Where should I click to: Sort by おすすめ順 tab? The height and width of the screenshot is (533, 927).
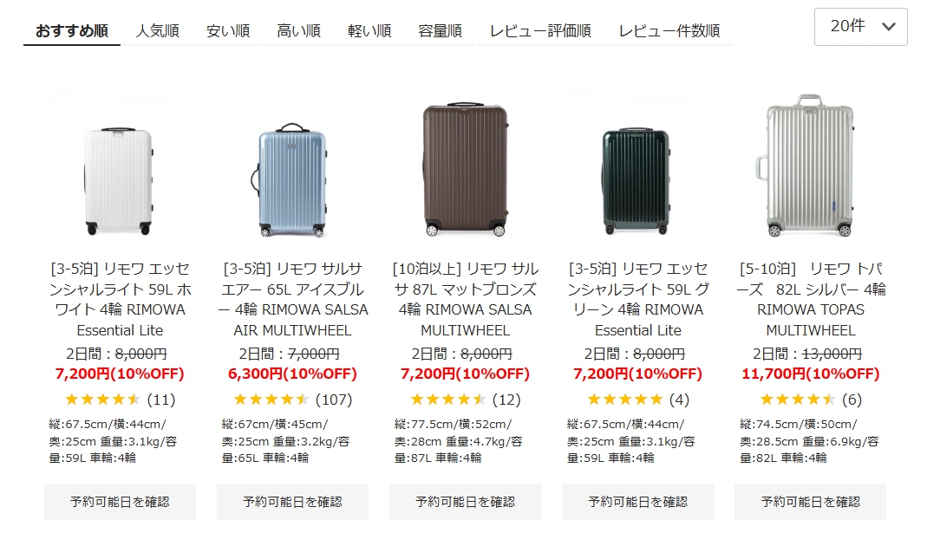[x=72, y=31]
